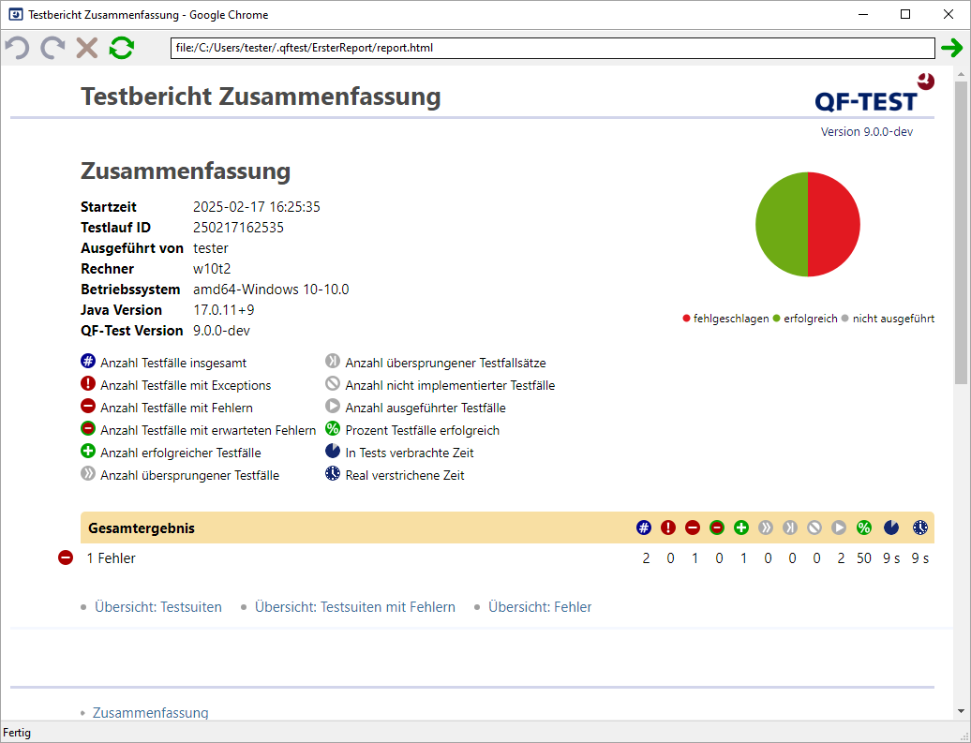Click legend icon for nicht implementierter Testfälle
Screen dimensions: 971x743
(333, 383)
